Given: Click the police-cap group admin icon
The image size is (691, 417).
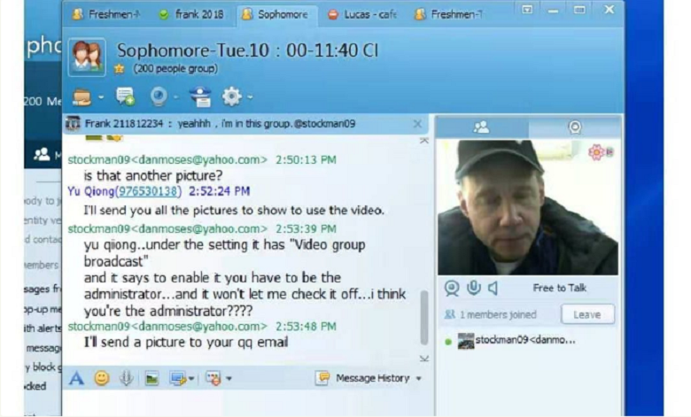Looking at the screenshot, I should pyautogui.click(x=199, y=97).
